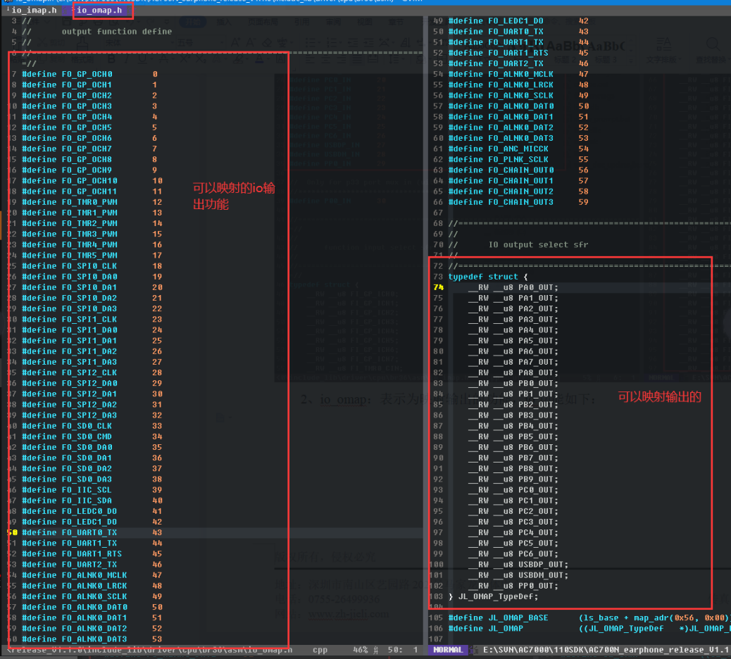The height and width of the screenshot is (659, 731).
Task: Place cursor on the FO_GP_OCH0 define
Action: tap(89, 74)
